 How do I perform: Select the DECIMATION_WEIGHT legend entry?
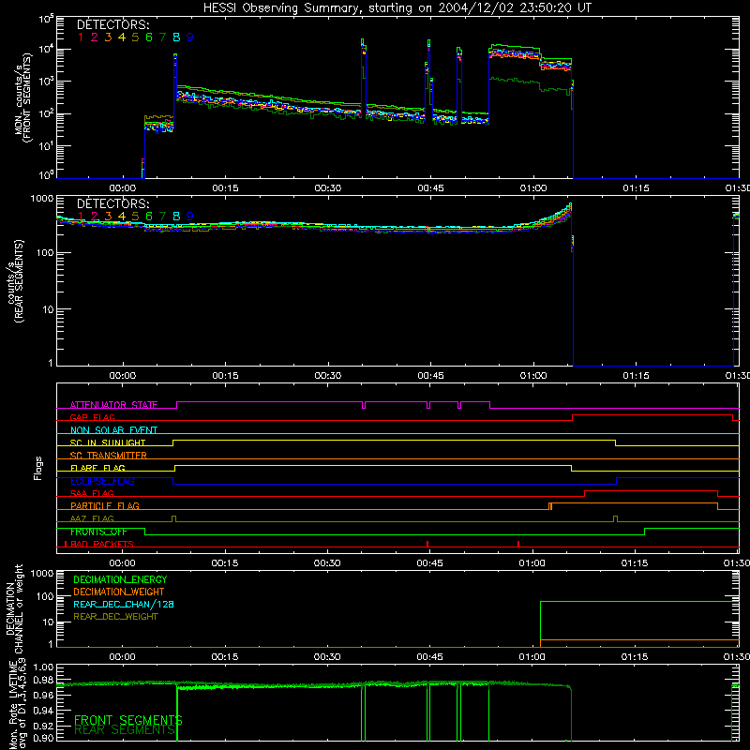point(119,592)
